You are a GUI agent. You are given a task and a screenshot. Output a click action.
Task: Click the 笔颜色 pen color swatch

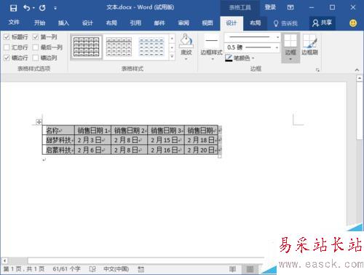(x=229, y=58)
